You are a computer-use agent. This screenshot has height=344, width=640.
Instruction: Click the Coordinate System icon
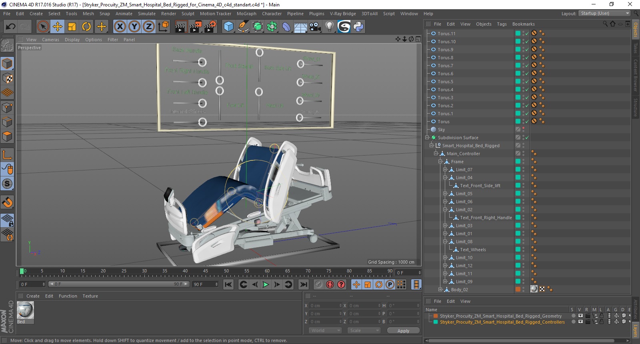(163, 27)
